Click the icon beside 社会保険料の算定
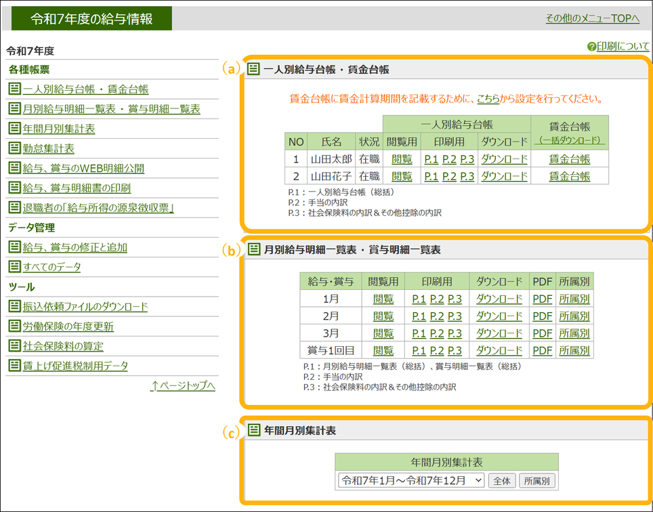653x512 pixels. 14,346
